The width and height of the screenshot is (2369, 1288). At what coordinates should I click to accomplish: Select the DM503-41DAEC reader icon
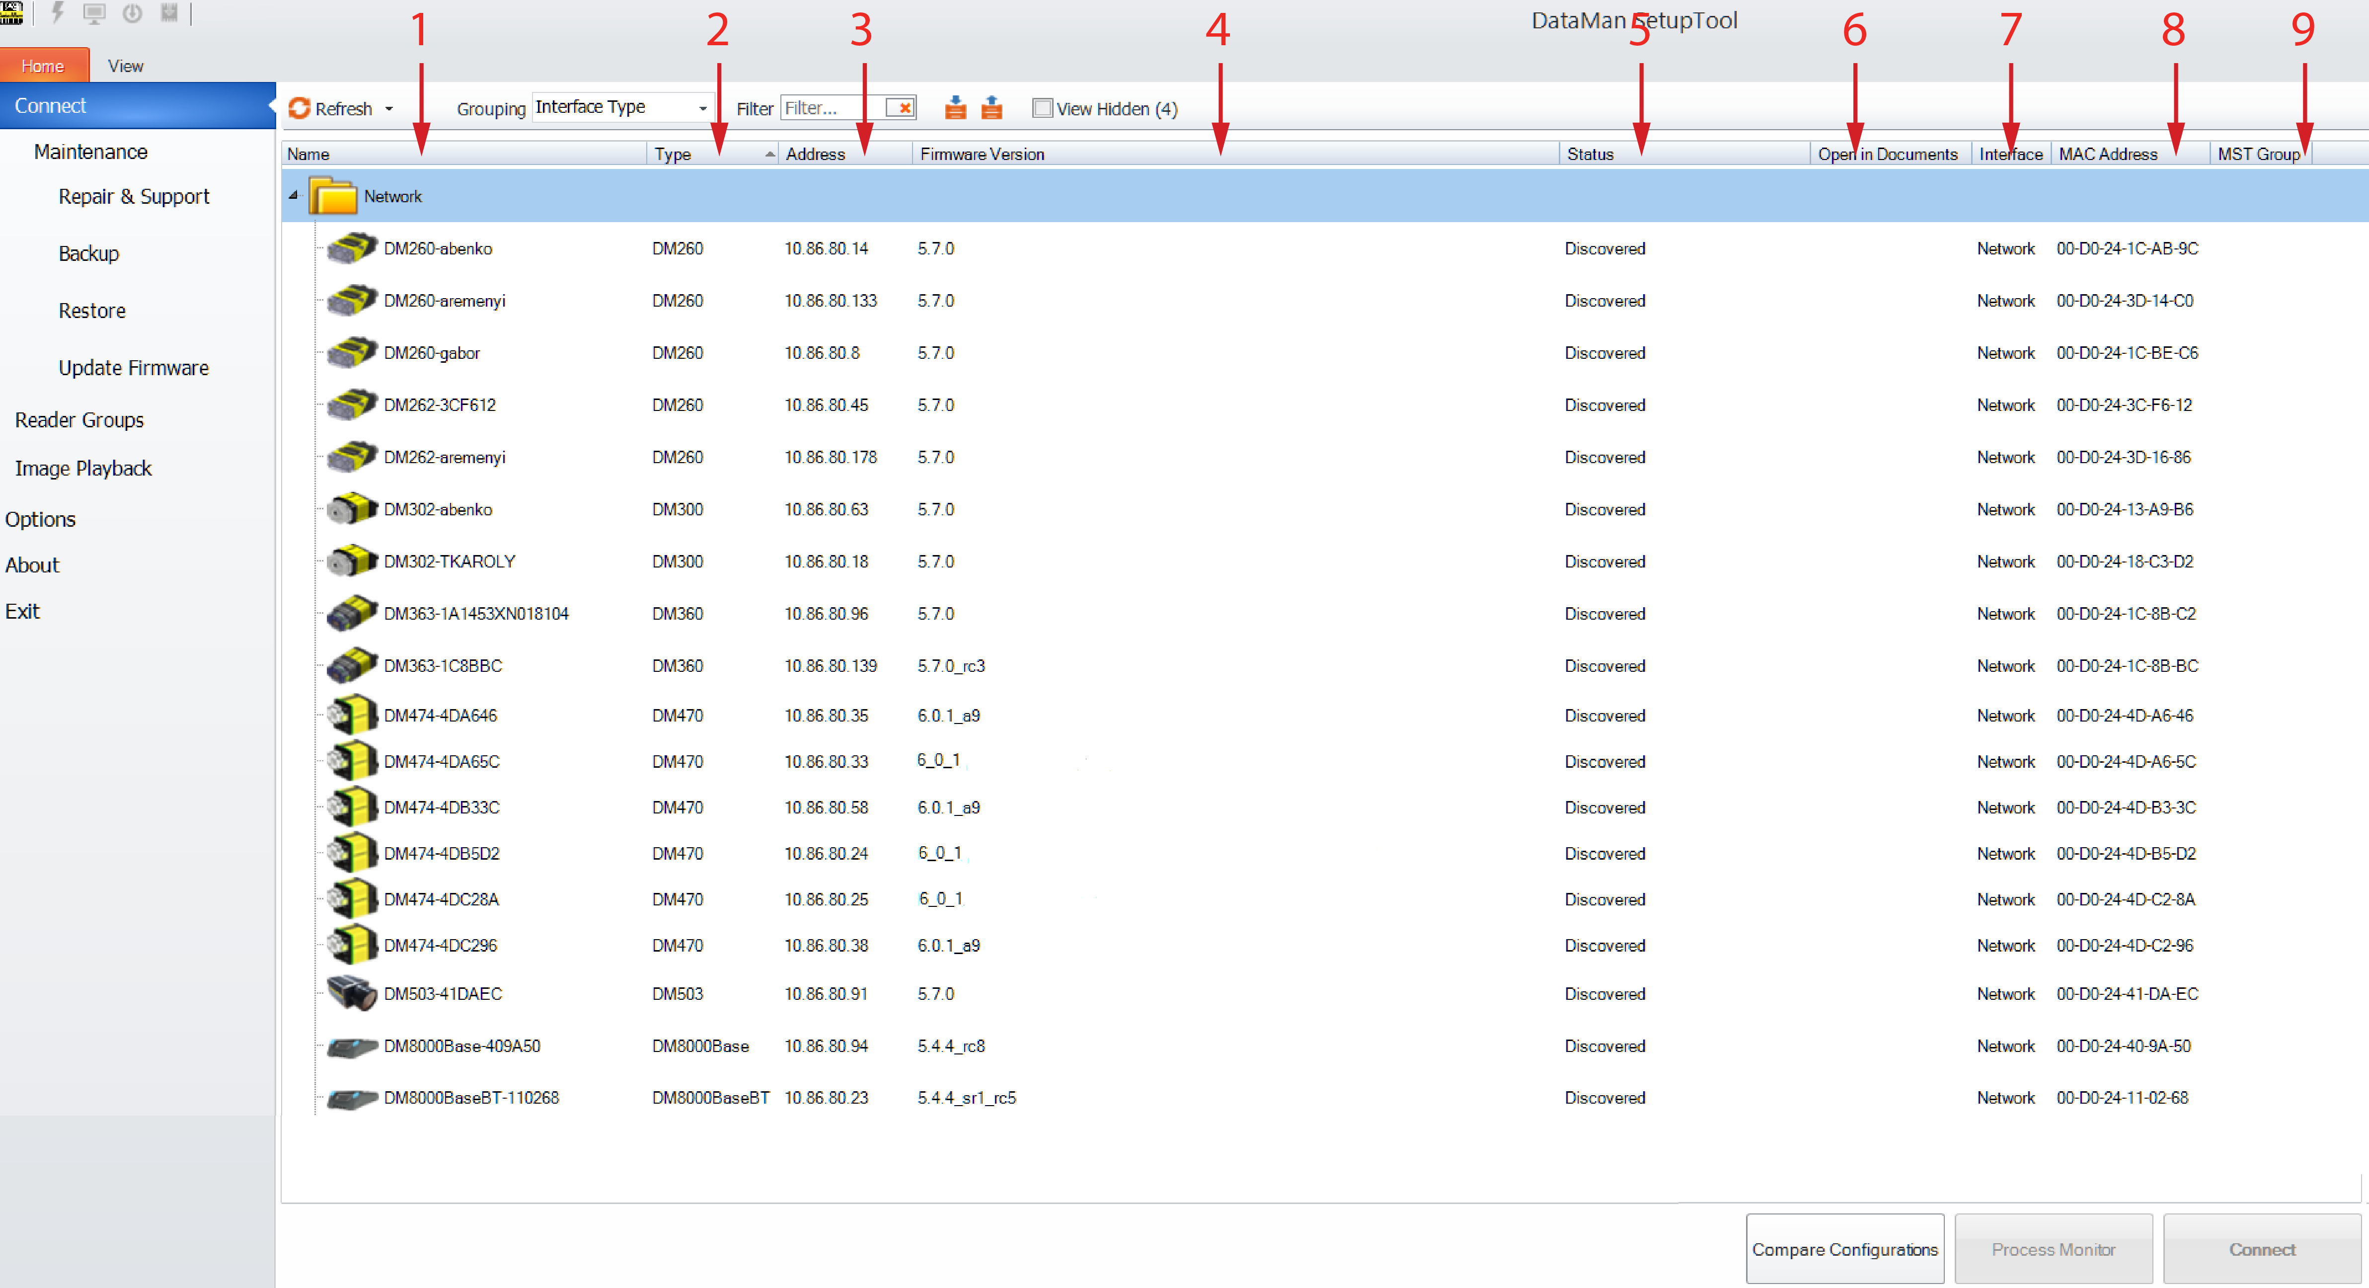point(352,994)
